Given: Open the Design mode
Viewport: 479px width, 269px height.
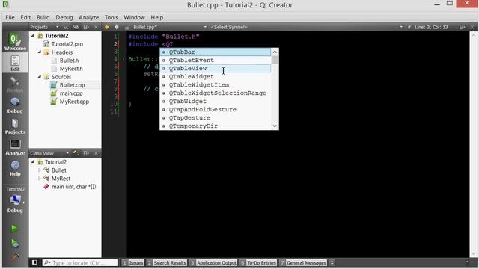Looking at the screenshot, I should [15, 84].
